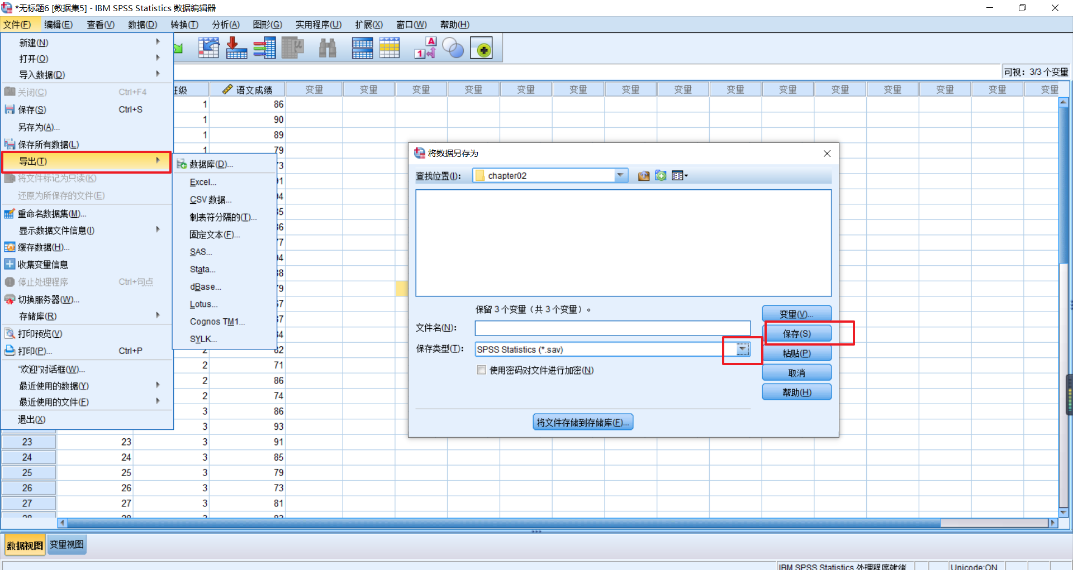Click the Split file toolbar icon
This screenshot has height=570, width=1073.
362,48
